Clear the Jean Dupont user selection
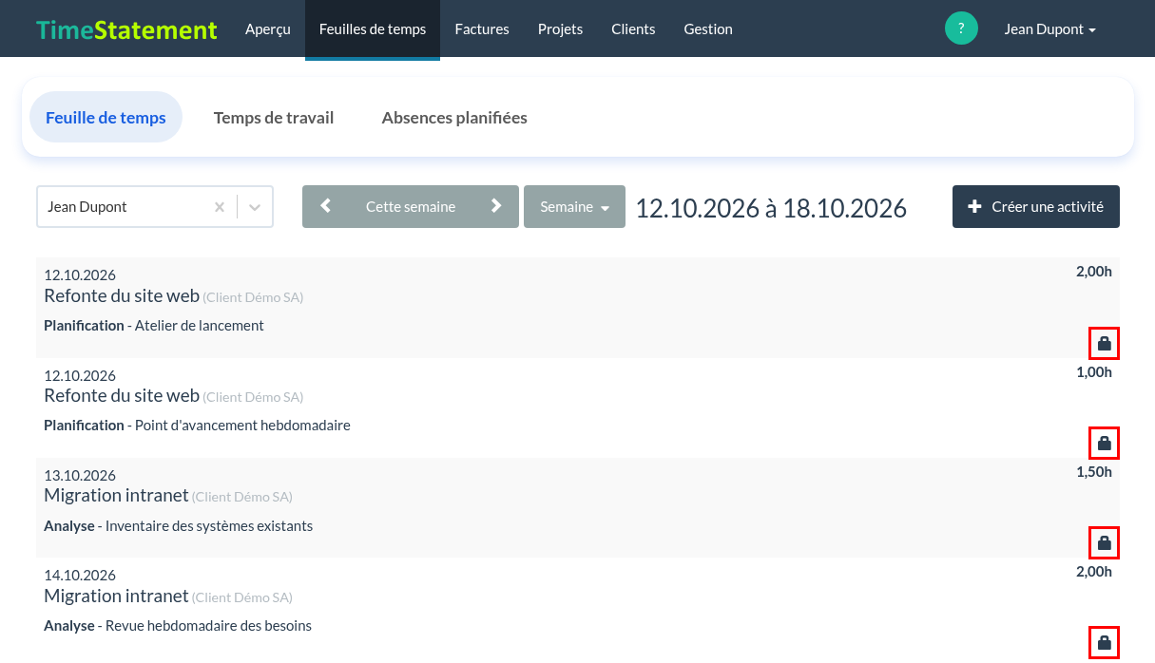1155x663 pixels. click(220, 207)
